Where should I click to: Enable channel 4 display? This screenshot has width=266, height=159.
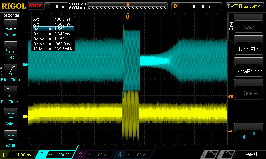[x=135, y=155]
